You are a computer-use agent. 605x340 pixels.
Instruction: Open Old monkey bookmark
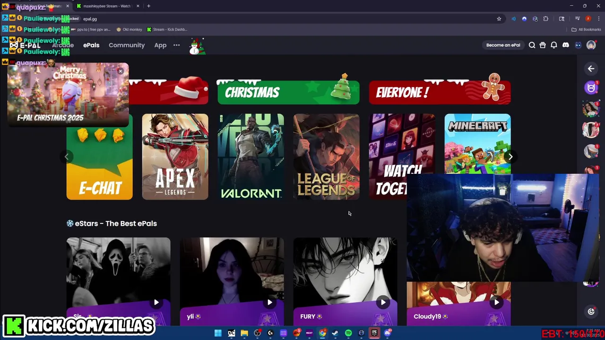[129, 29]
